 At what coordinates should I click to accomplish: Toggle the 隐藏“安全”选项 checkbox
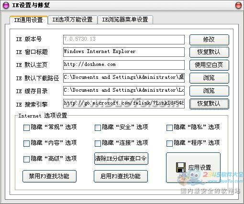(x=98, y=128)
